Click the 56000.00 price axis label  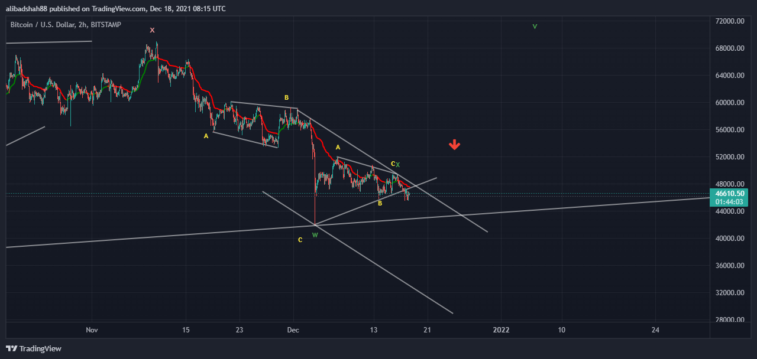click(x=730, y=130)
